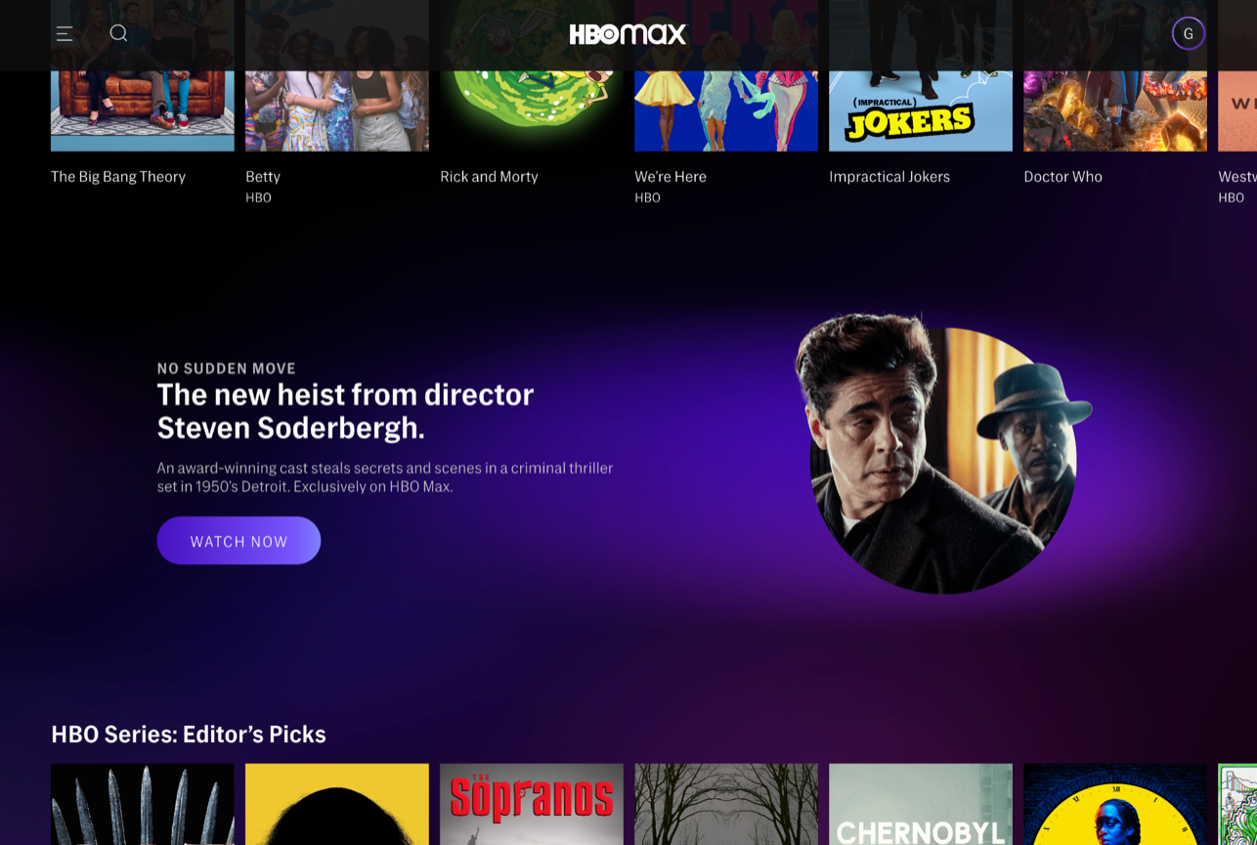This screenshot has height=845, width=1257.
Task: Open The Sopranos poster
Action: (532, 804)
